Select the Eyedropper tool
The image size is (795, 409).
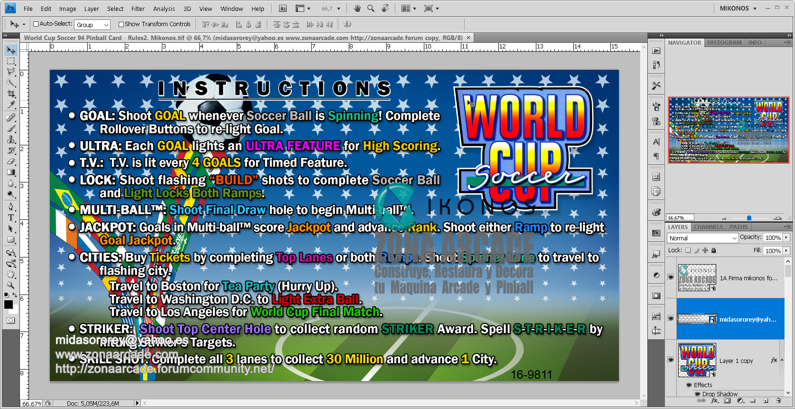[11, 105]
